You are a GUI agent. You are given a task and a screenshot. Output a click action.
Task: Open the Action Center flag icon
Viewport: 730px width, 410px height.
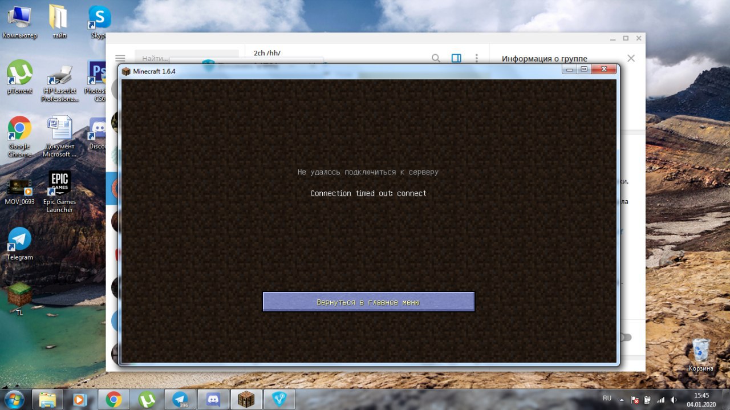coord(634,400)
